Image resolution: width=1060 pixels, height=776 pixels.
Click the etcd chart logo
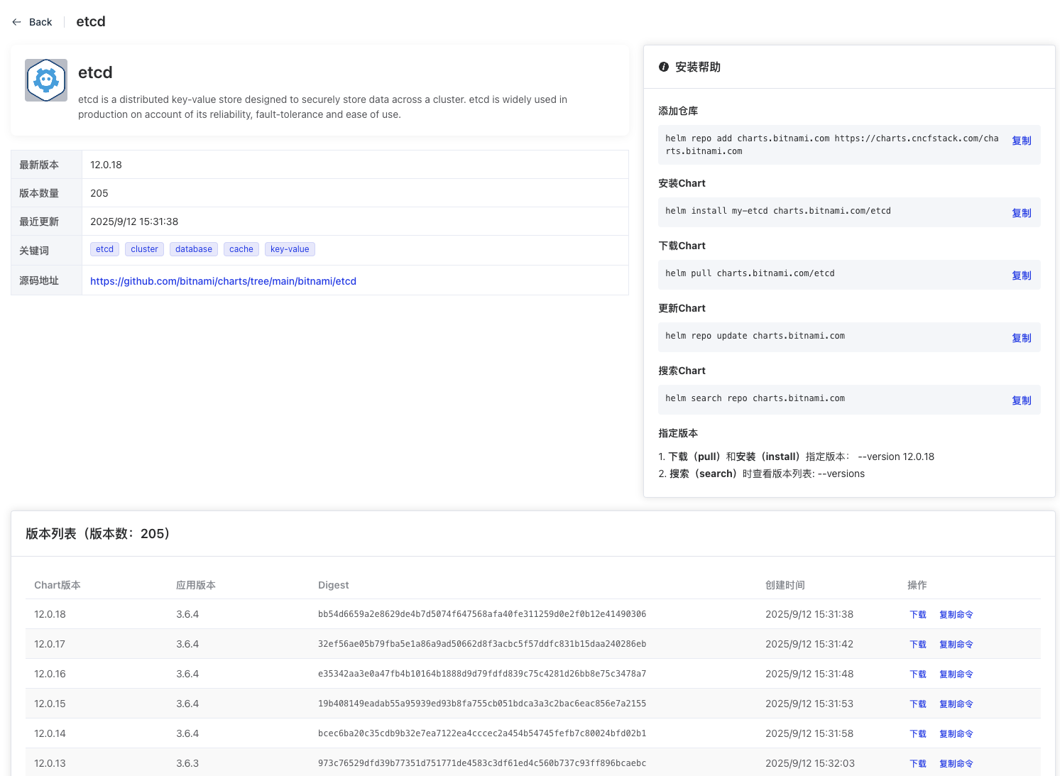click(46, 80)
